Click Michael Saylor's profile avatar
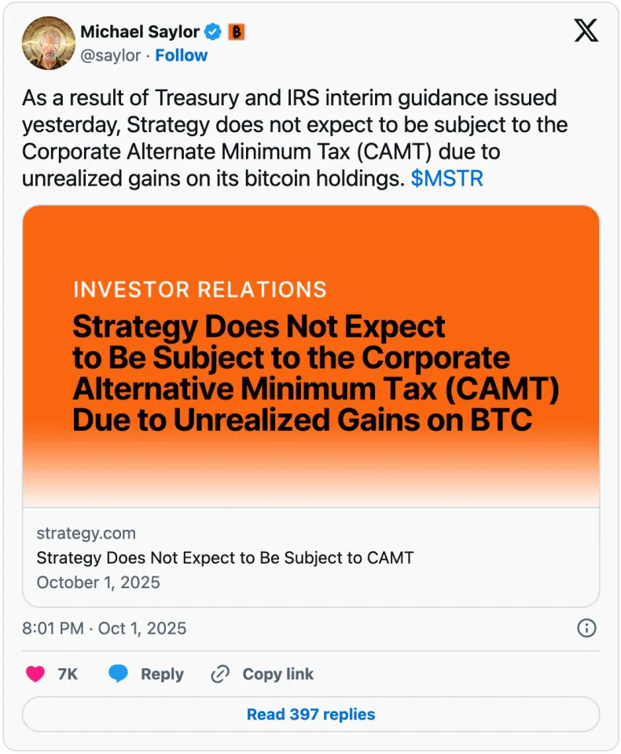 coord(48,43)
